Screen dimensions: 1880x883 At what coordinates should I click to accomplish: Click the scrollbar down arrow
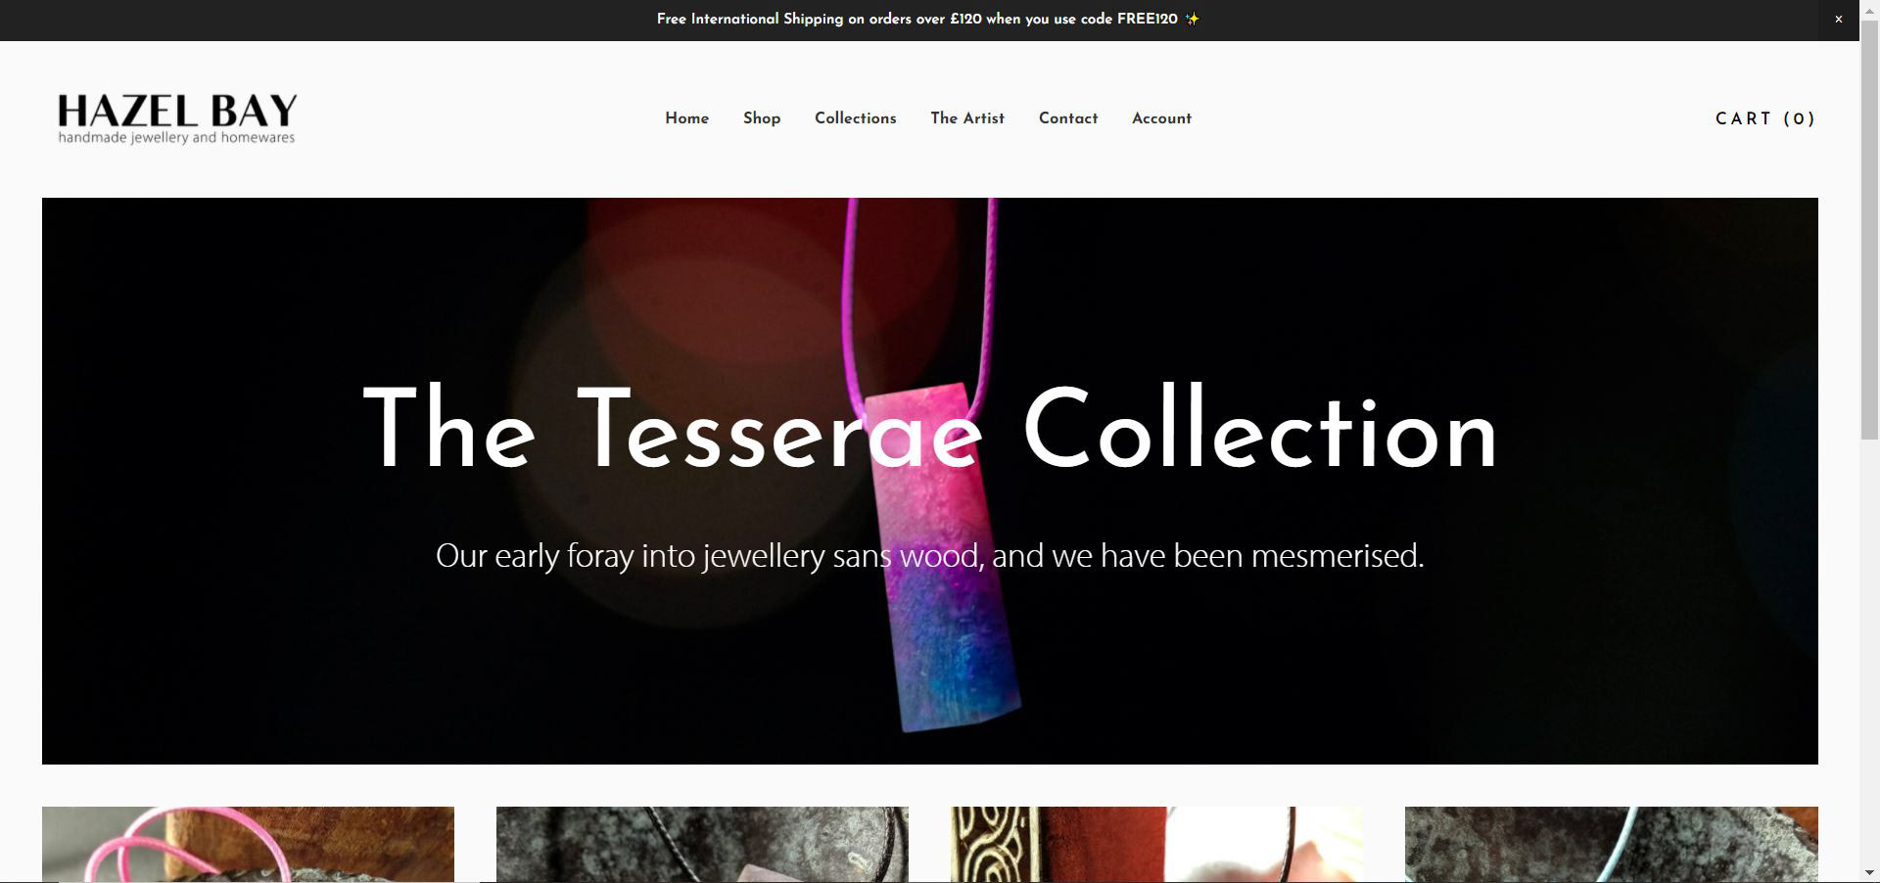tap(1869, 872)
